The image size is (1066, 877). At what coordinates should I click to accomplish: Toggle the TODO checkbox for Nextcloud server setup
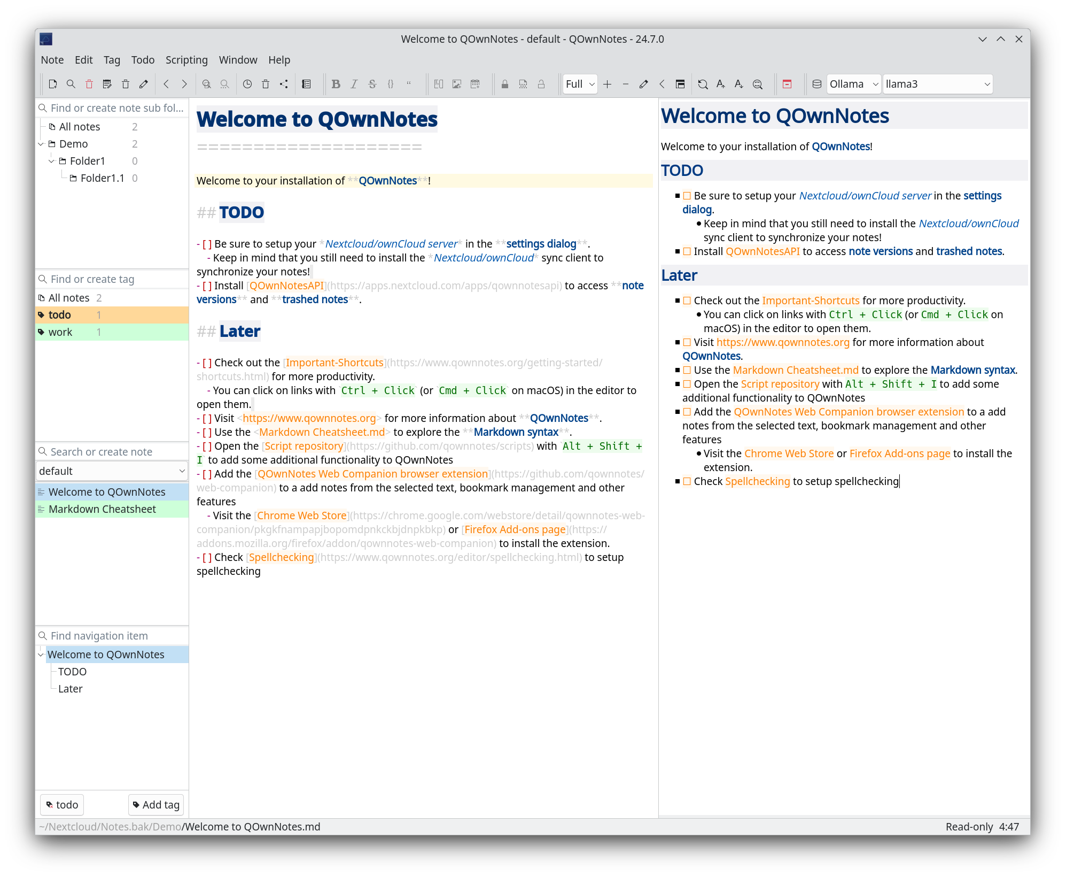(687, 195)
